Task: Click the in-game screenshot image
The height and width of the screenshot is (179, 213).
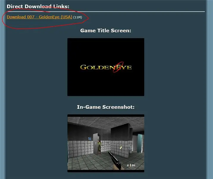Action: [106, 143]
